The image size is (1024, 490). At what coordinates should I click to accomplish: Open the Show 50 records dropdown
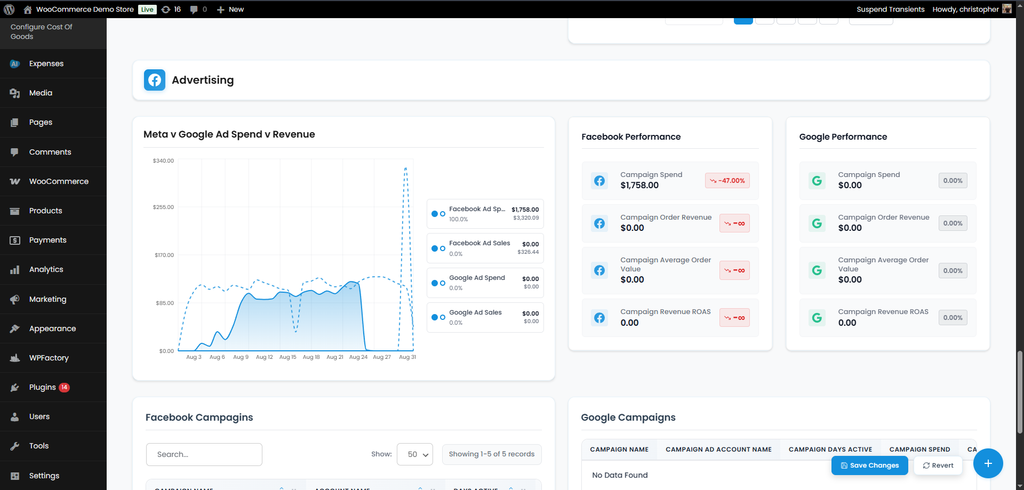click(414, 454)
